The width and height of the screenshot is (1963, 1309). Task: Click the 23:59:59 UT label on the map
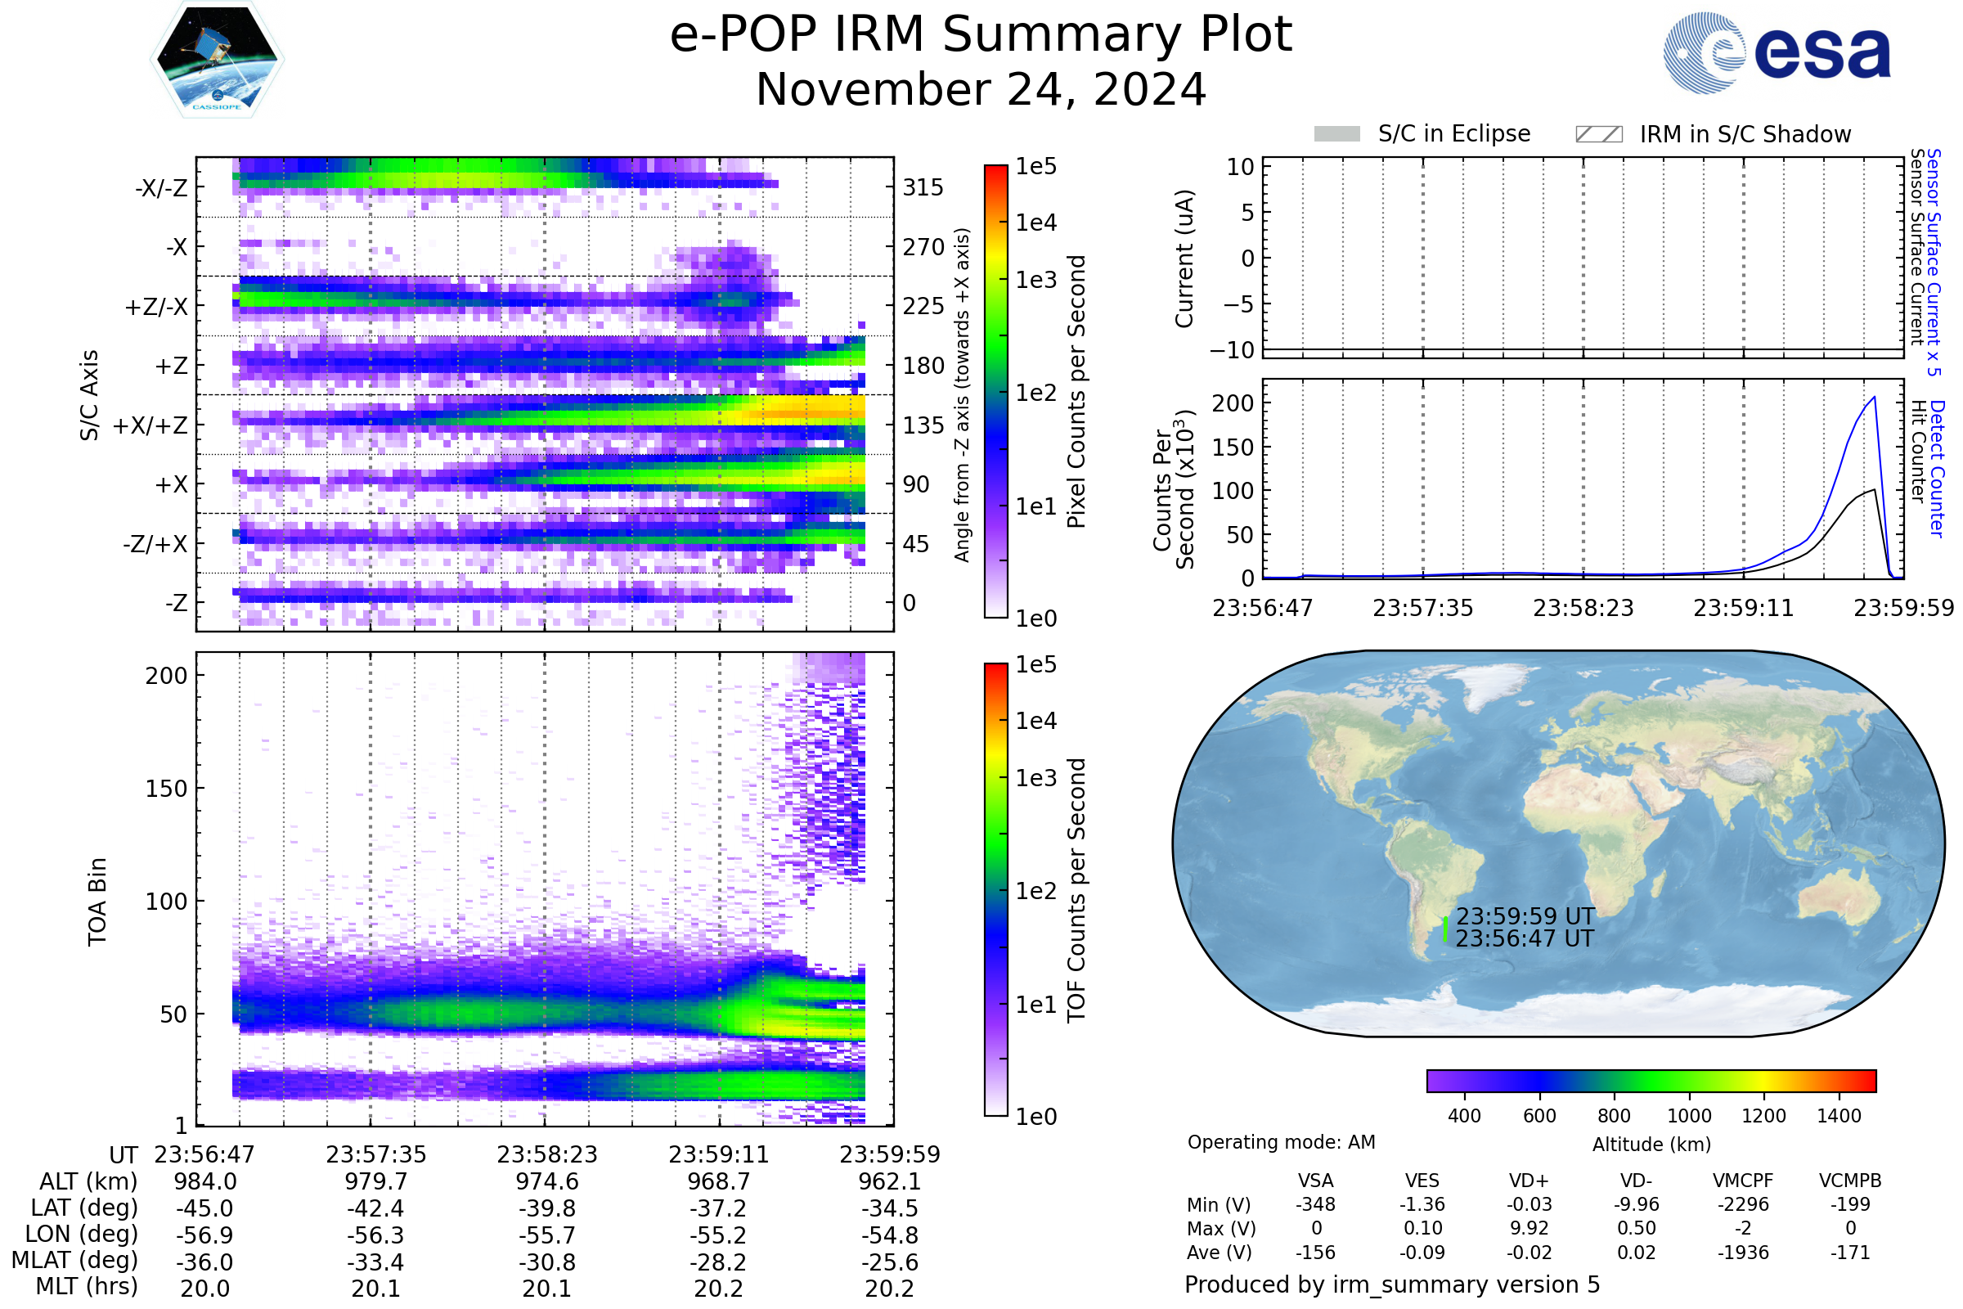tap(1525, 916)
